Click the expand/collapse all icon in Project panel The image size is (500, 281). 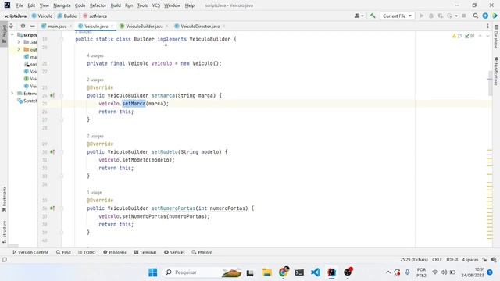pos(11,26)
